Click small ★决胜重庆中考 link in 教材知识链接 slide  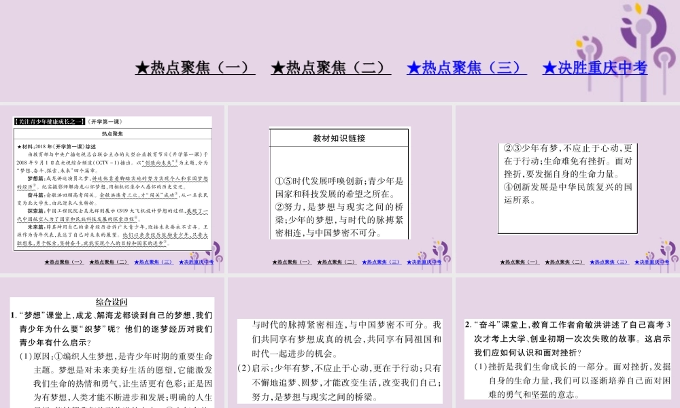[x=424, y=262]
